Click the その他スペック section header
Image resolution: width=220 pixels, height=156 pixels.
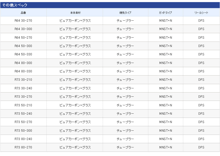point(15,5)
